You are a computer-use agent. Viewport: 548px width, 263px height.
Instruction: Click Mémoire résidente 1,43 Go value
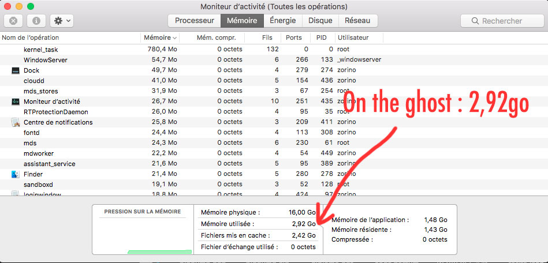(x=435, y=230)
